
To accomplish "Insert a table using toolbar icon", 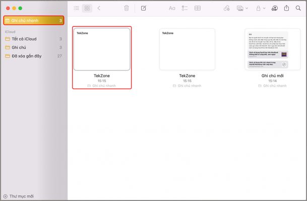I will 198,8.
